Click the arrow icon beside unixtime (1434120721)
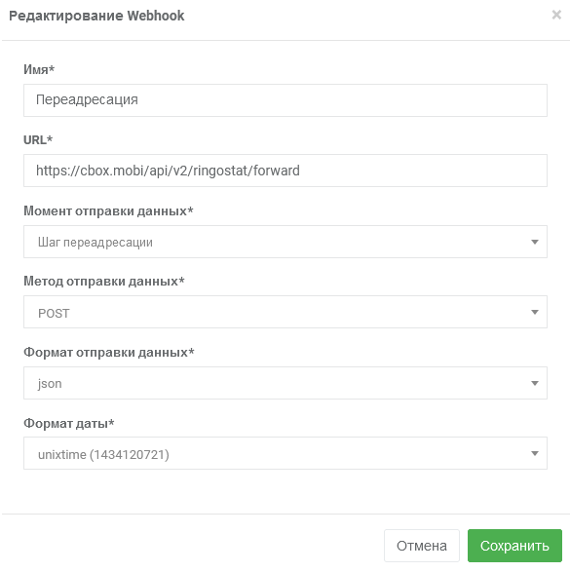570x572 pixels. click(x=535, y=453)
